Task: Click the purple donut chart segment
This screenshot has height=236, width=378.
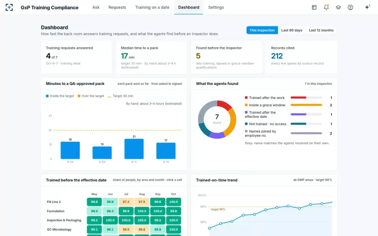Action: coord(217,135)
